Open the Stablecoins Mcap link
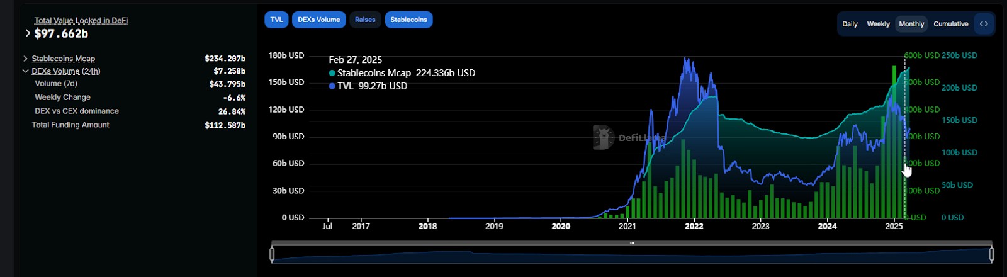Viewport: 1007px width, 277px height. [64, 59]
